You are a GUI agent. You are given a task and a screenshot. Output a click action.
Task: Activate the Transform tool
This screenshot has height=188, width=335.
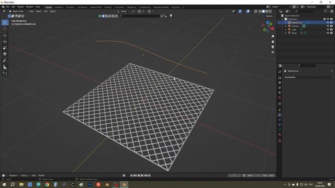pos(5,54)
